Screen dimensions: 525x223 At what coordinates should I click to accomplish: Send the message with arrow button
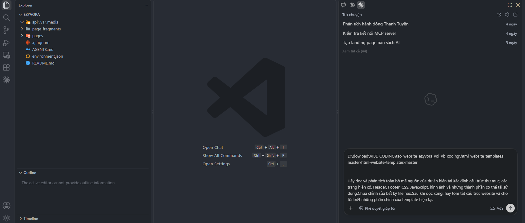pyautogui.click(x=510, y=208)
